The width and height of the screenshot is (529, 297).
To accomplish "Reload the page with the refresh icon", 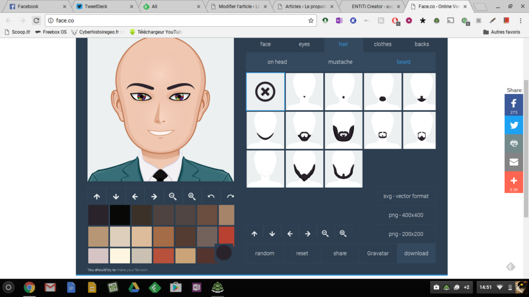I will coord(36,20).
